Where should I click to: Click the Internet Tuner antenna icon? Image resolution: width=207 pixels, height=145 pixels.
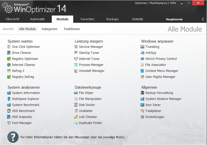click(76, 59)
